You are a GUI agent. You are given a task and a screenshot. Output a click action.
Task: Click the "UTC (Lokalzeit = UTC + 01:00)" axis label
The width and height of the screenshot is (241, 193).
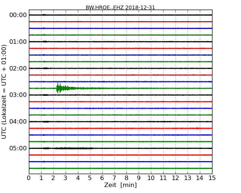click(x=4, y=92)
